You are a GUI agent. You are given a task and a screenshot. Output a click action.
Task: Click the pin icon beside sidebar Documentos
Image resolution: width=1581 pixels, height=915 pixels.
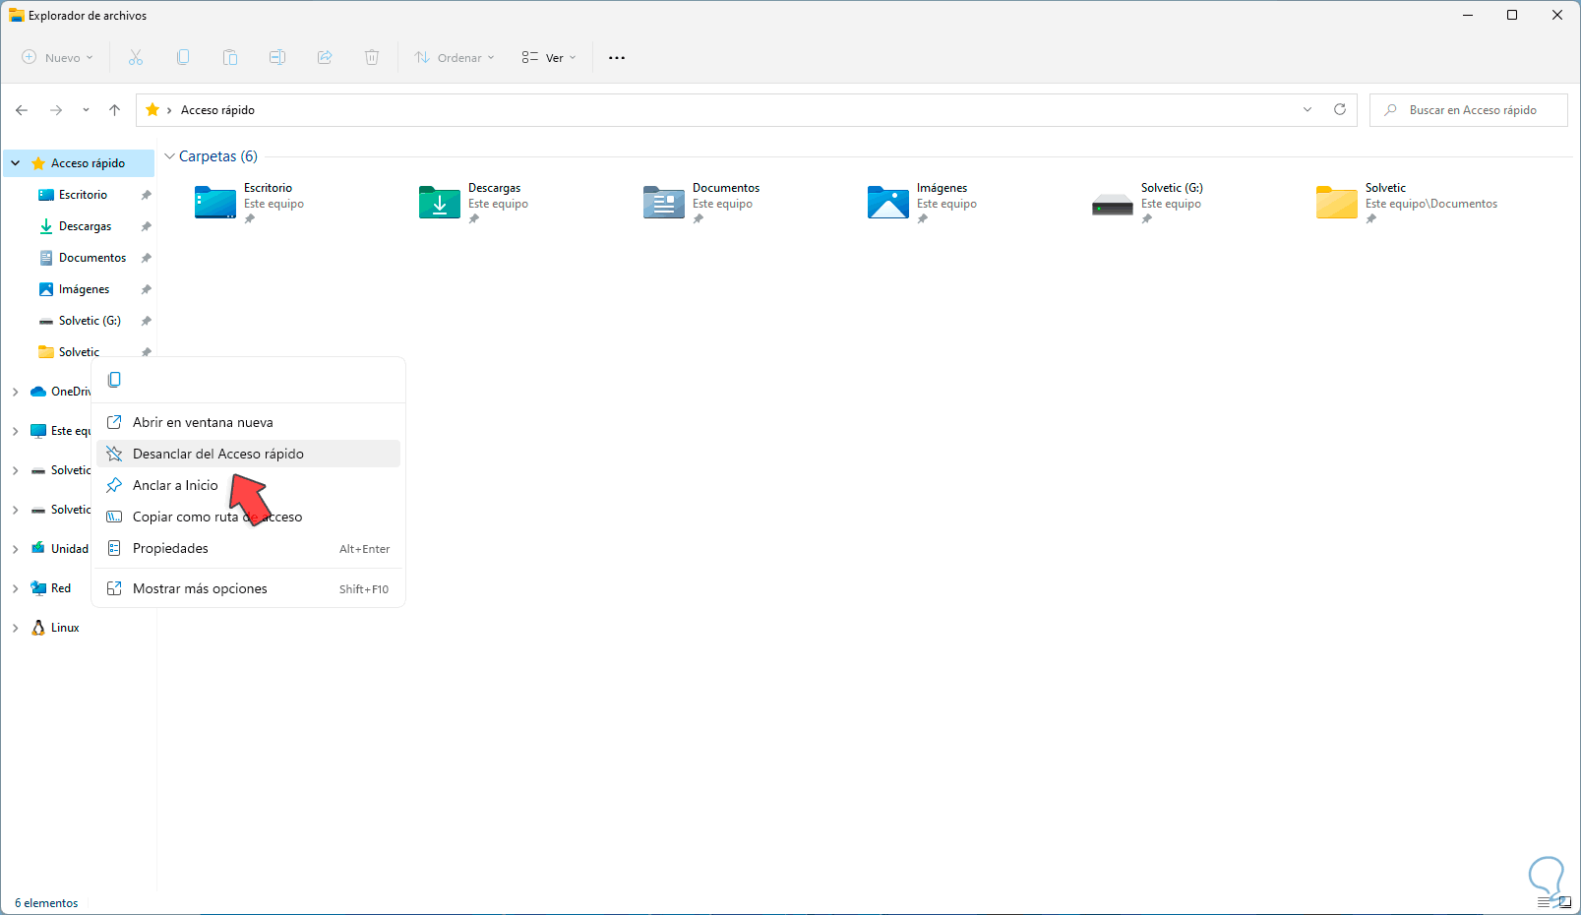coord(146,258)
